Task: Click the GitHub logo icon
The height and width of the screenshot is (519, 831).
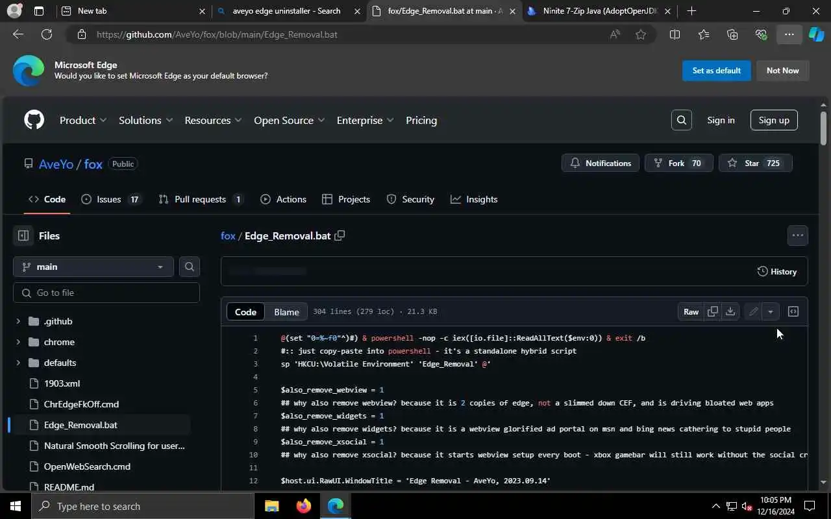Action: (34, 120)
